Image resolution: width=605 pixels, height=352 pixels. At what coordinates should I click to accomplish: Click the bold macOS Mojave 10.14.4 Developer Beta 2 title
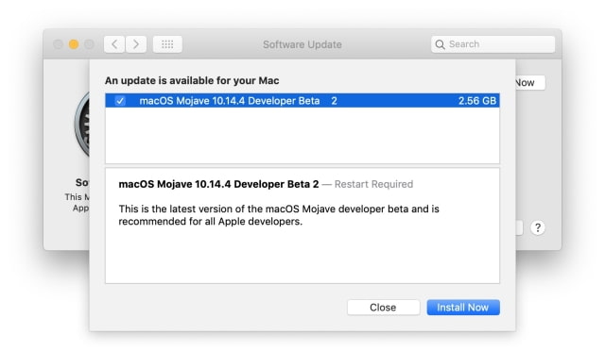(218, 184)
